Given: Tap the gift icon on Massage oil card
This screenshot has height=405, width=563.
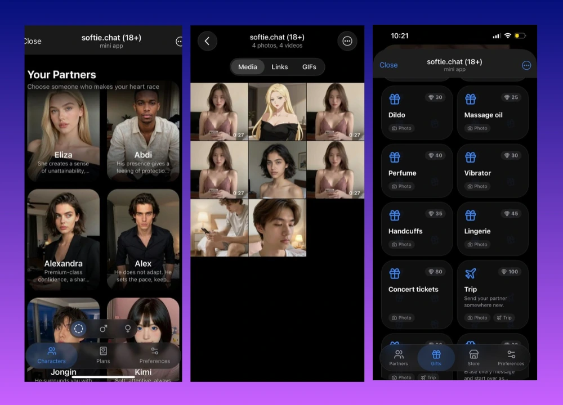Looking at the screenshot, I should (470, 99).
